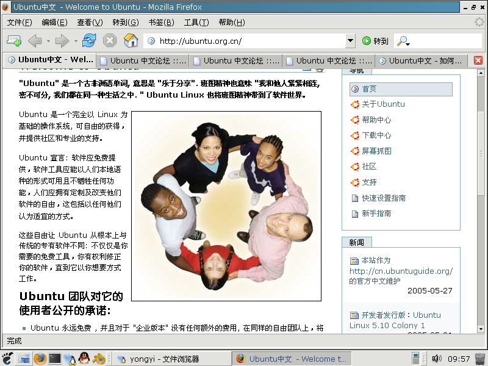
Task: Open the 编辑(E) menu
Action: point(54,23)
